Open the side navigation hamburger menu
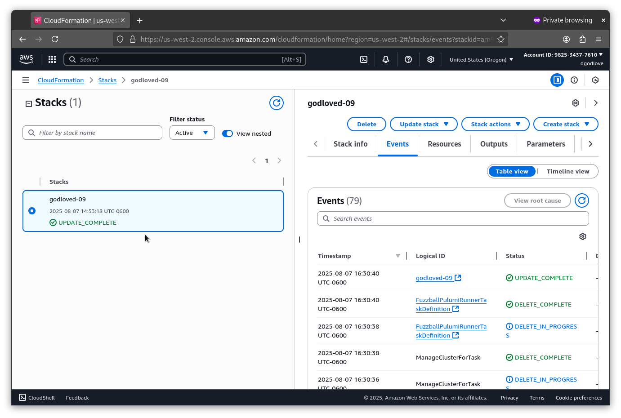Screen dimensions: 621x418 26,80
